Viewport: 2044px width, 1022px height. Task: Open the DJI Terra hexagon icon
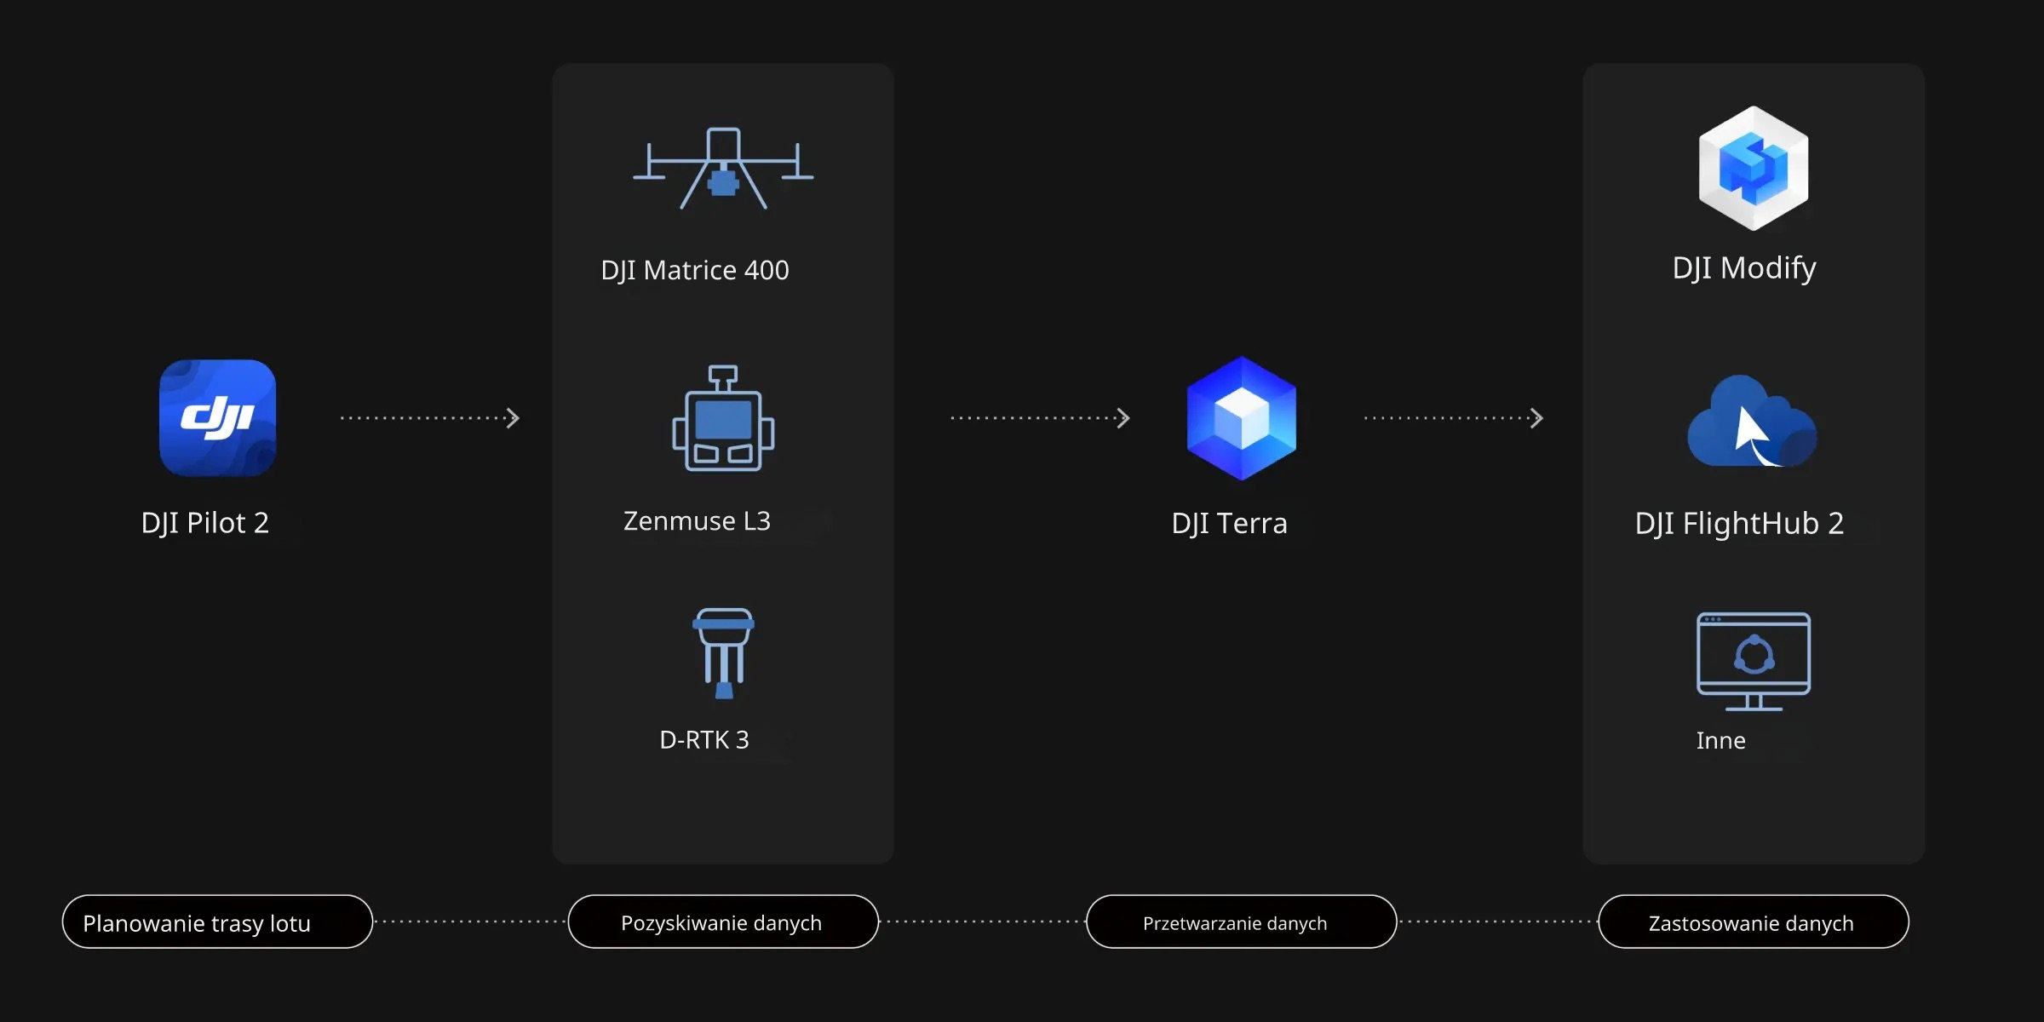pyautogui.click(x=1241, y=418)
